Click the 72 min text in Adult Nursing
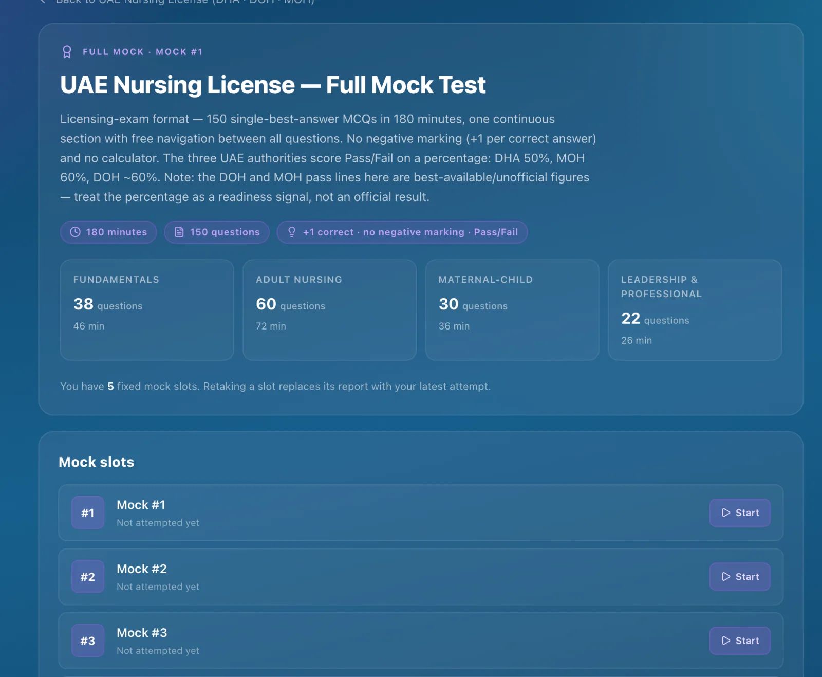The image size is (822, 677). pyautogui.click(x=271, y=326)
